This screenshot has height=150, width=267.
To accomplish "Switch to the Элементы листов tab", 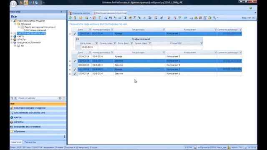I will coord(79,13).
